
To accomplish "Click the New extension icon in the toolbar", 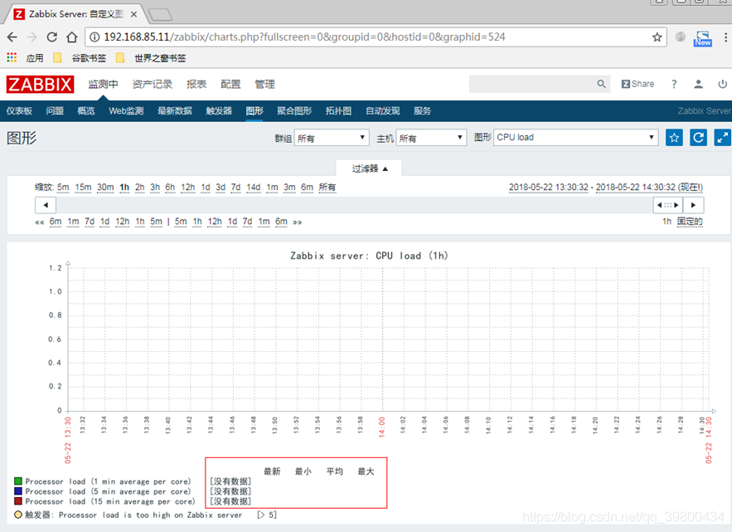I will coord(703,38).
